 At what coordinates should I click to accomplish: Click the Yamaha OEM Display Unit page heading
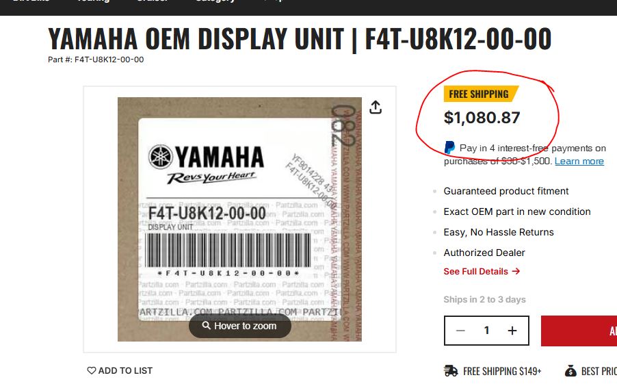[x=300, y=38]
